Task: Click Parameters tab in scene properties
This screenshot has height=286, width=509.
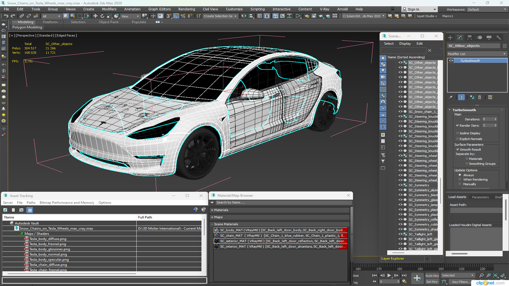Action: tap(480, 197)
